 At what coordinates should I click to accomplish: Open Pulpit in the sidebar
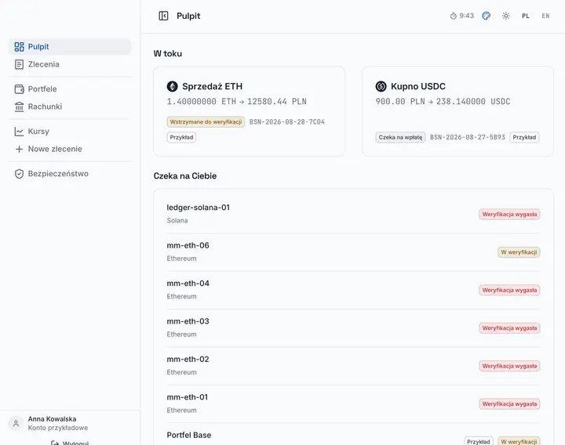tap(70, 47)
